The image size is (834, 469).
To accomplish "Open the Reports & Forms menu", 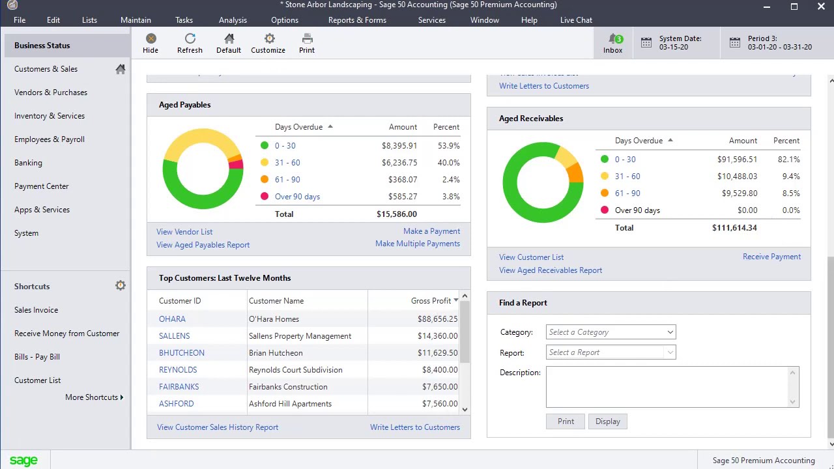I will 357,20.
